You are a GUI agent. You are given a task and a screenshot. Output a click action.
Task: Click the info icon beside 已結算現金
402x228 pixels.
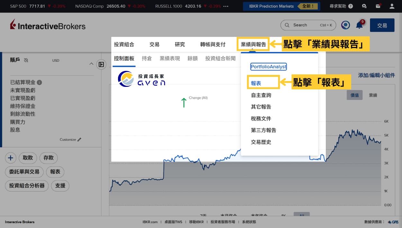[39, 82]
